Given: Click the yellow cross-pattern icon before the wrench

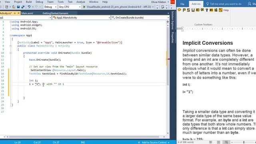Looking at the screenshot, I should pyautogui.click(x=202, y=10).
